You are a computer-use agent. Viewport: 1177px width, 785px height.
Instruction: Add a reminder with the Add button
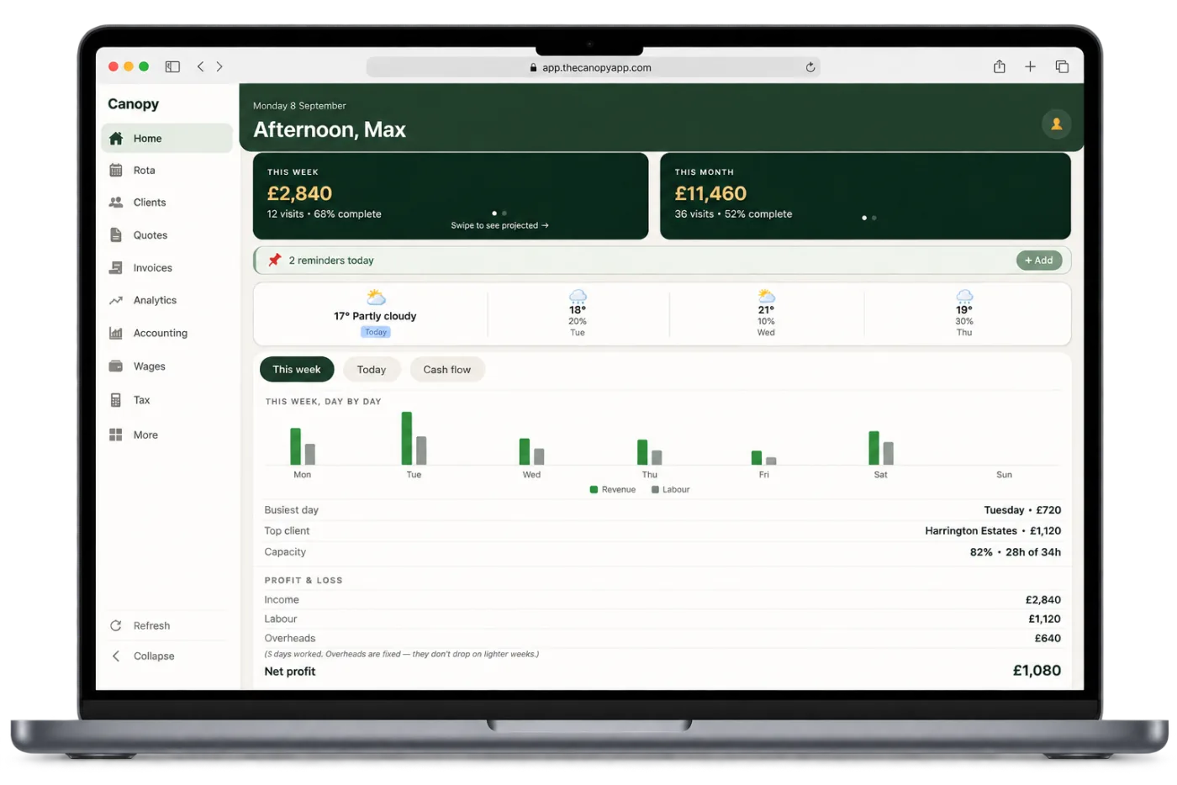click(x=1039, y=261)
